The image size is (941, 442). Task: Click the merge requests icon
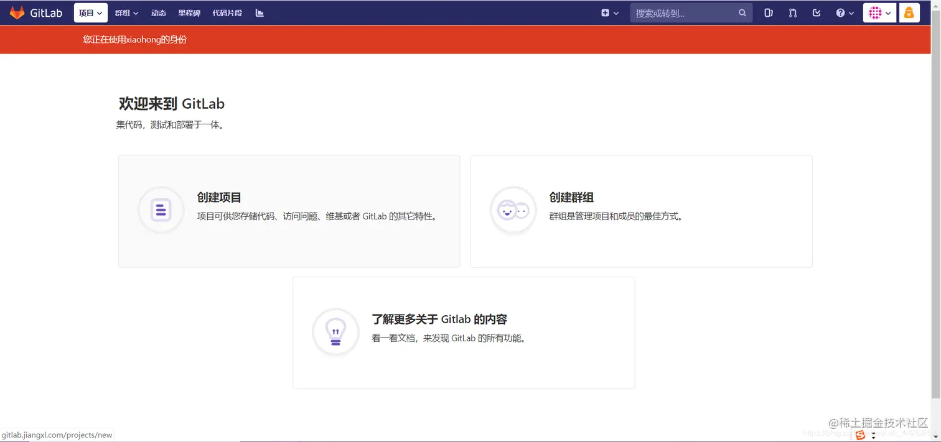coord(793,12)
